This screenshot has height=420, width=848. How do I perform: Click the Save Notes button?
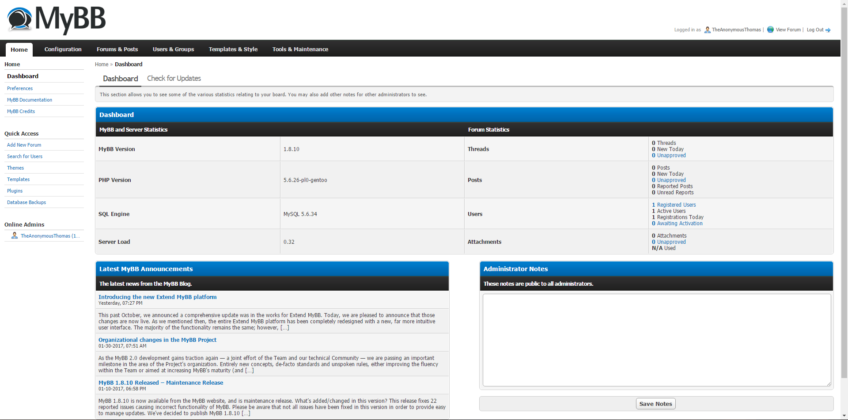[655, 404]
